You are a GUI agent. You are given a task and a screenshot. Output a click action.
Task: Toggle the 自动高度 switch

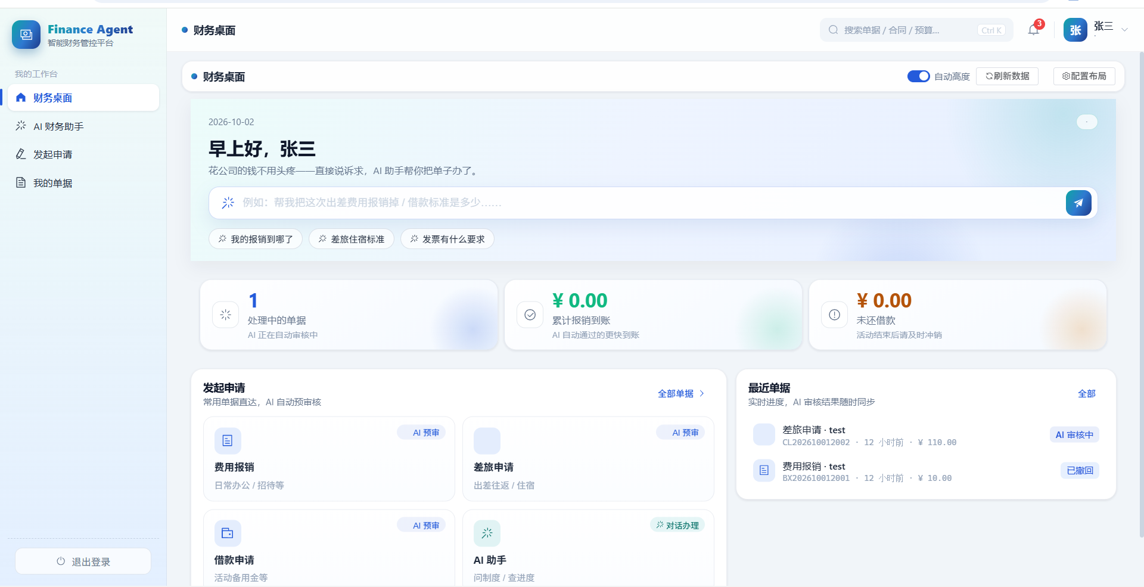(918, 76)
